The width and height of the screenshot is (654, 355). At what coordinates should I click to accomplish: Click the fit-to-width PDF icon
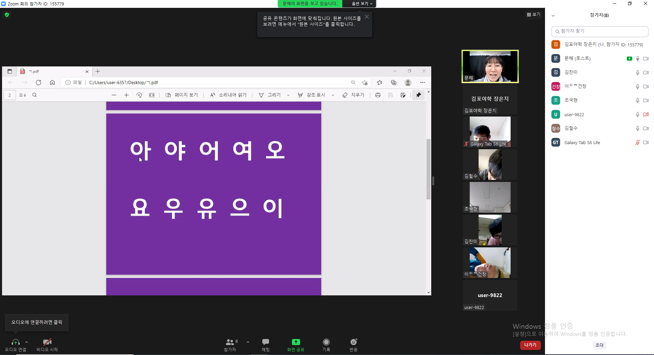tap(152, 95)
